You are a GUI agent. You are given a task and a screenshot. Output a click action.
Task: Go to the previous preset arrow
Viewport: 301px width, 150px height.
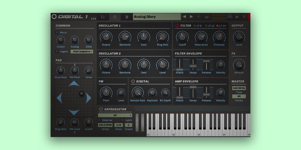point(184,16)
